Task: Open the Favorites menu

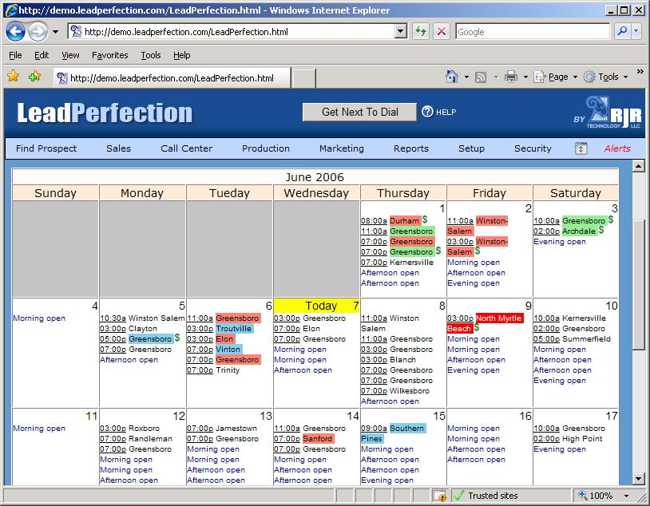Action: [x=110, y=55]
